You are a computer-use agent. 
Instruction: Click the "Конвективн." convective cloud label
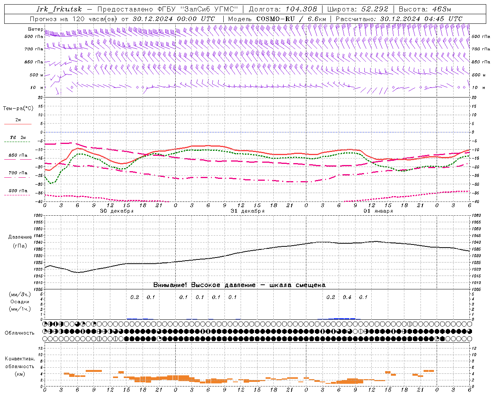[x=20, y=359]
